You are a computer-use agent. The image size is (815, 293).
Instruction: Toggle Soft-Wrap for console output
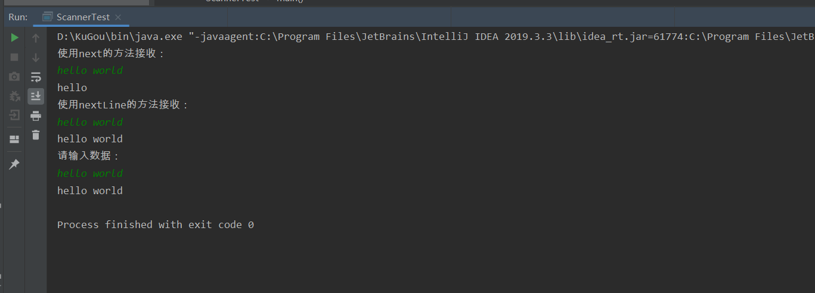[36, 77]
